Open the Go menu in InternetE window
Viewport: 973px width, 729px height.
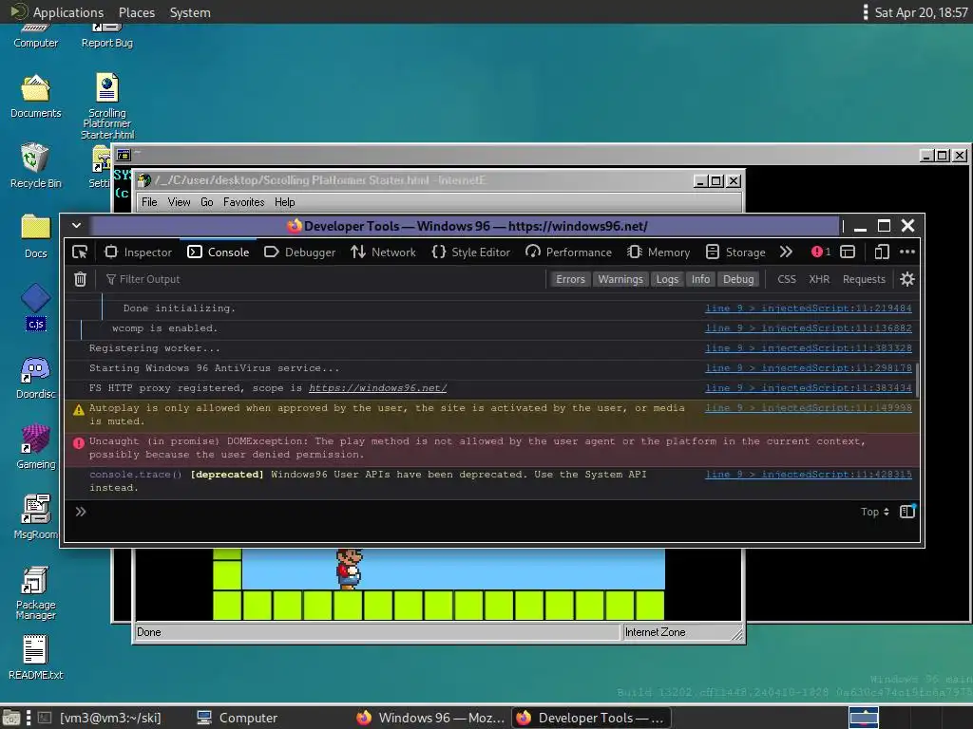(x=206, y=202)
